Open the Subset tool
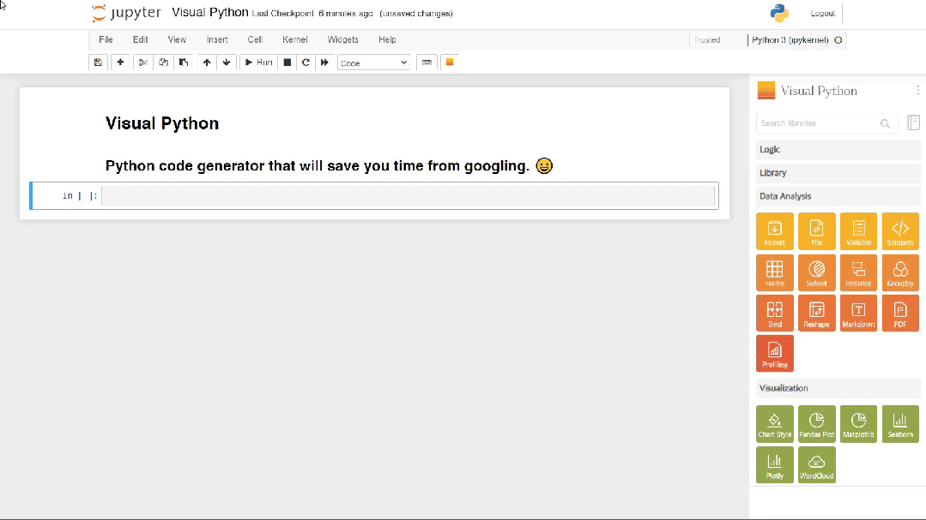The image size is (926, 520). [817, 272]
